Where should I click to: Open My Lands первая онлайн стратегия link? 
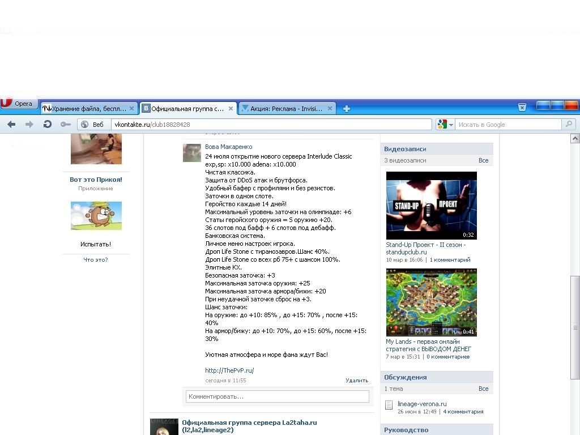click(x=428, y=345)
